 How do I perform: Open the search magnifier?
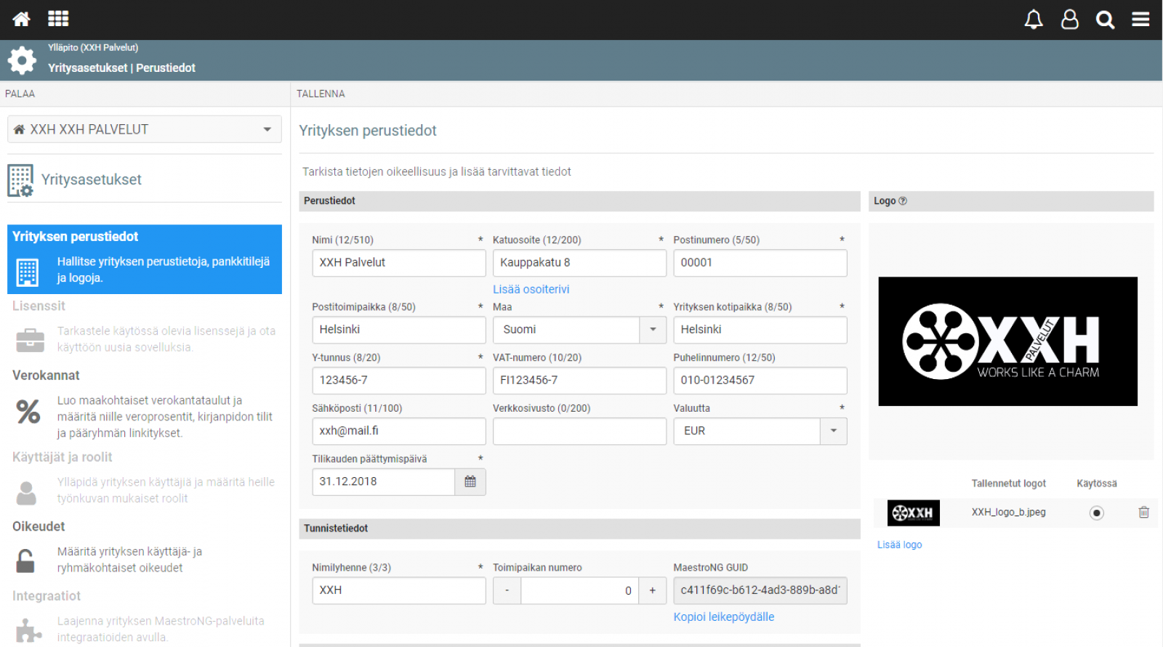1106,20
